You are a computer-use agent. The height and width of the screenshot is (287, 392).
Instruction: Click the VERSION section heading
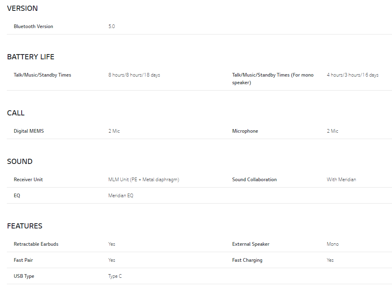(22, 8)
